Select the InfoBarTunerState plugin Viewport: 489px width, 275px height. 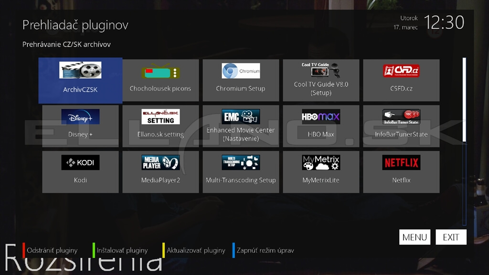(x=401, y=126)
